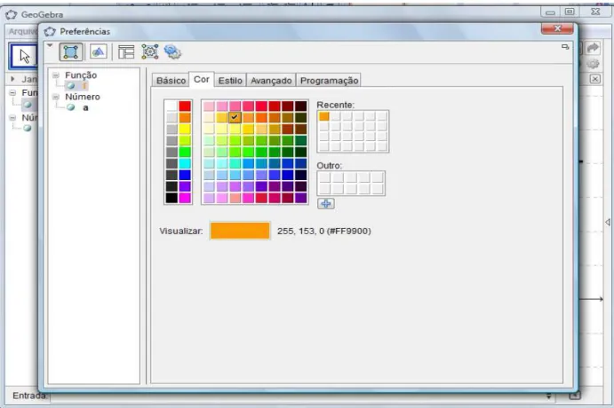The height and width of the screenshot is (408, 614).
Task: Click the blue plus custom color button
Action: (x=326, y=204)
